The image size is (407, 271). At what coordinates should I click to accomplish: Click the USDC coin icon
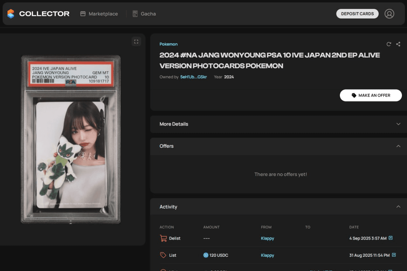tap(206, 255)
